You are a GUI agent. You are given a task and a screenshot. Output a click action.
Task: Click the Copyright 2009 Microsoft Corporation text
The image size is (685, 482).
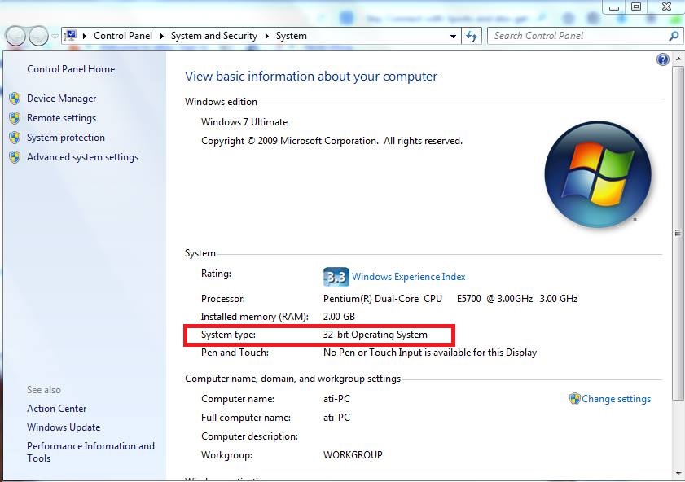coord(332,141)
